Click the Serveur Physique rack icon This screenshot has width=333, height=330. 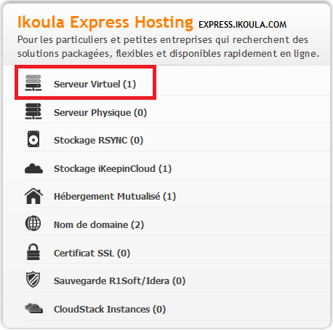point(33,111)
